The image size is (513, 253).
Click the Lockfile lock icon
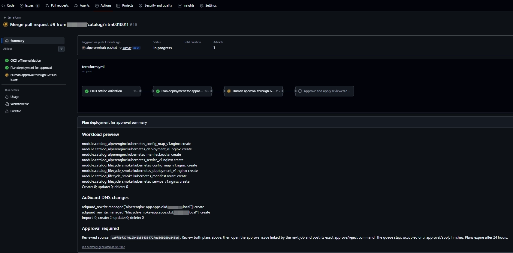point(7,111)
